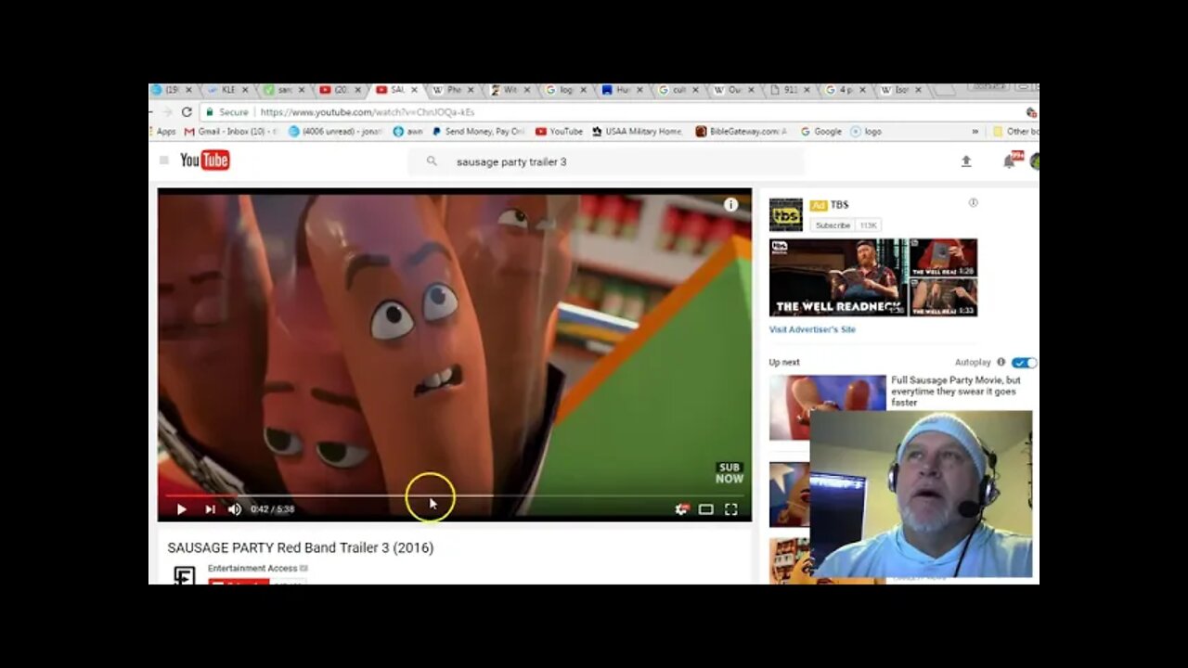Open USAA Military Home bookmark
The width and height of the screenshot is (1188, 668).
point(638,132)
